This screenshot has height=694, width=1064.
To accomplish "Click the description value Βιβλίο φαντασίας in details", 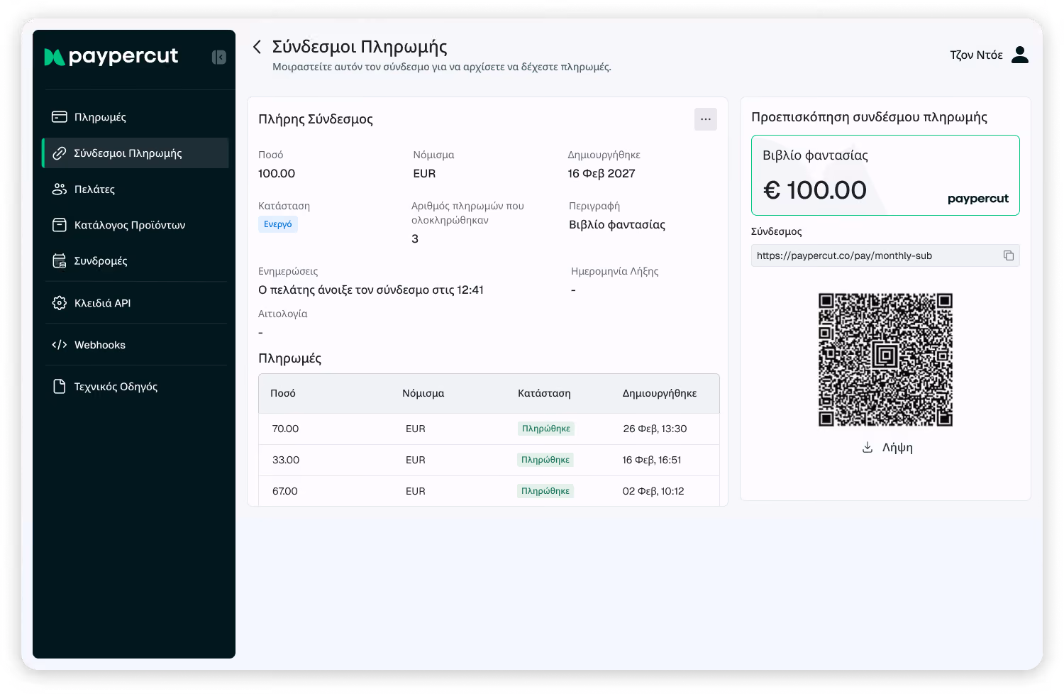I will point(617,224).
